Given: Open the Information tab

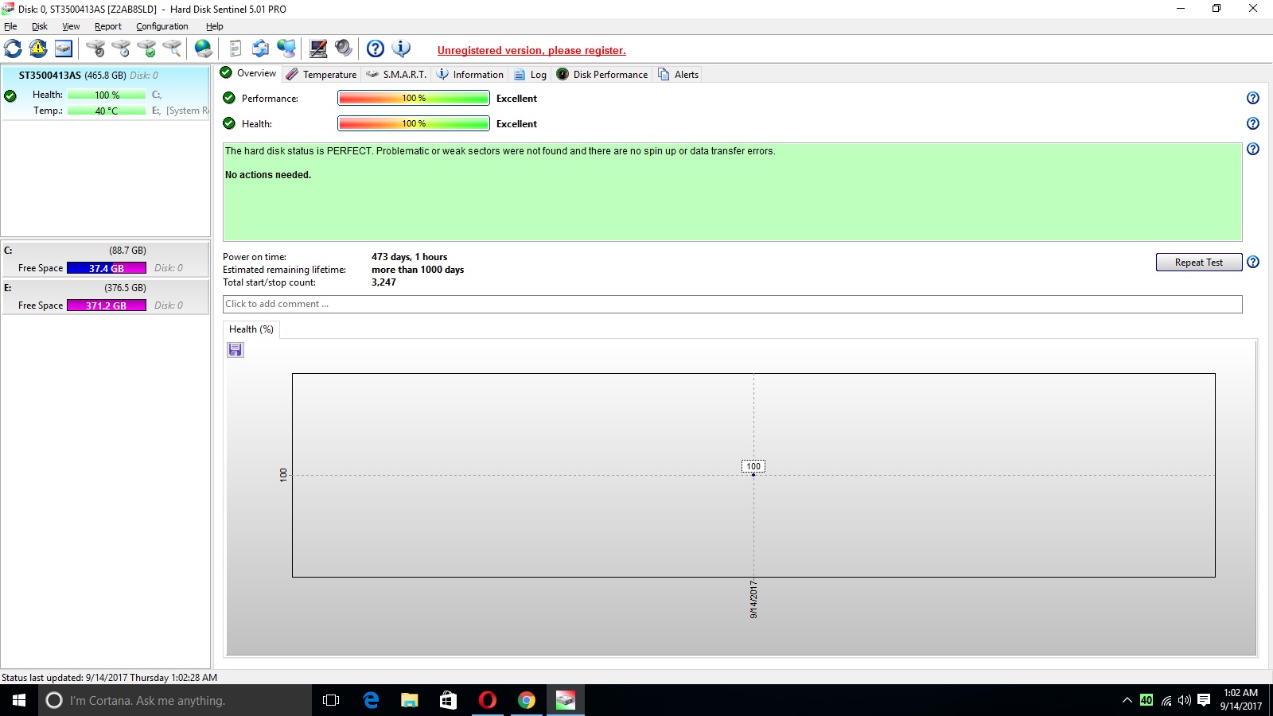Looking at the screenshot, I should point(470,74).
